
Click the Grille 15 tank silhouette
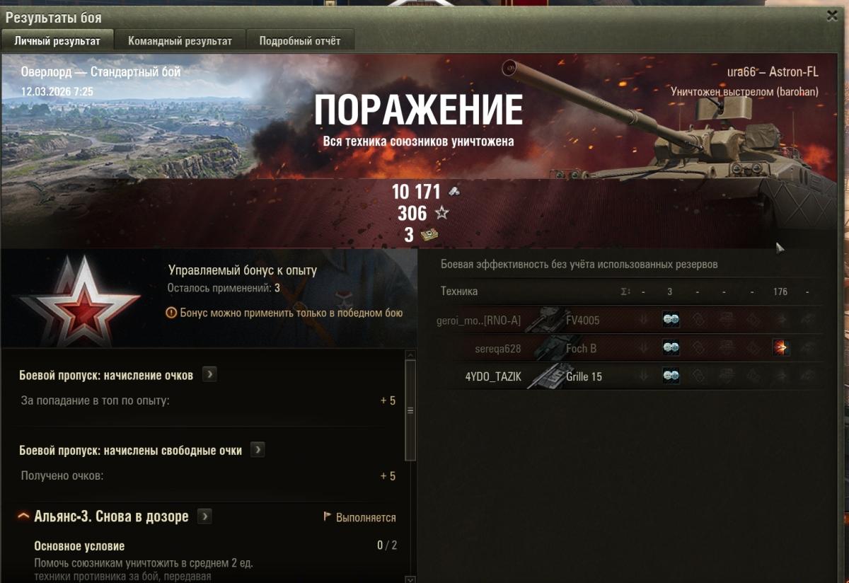548,376
